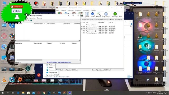
Task: Click the Найти magnifier icon in WinRAR
Action: (x=93, y=14)
